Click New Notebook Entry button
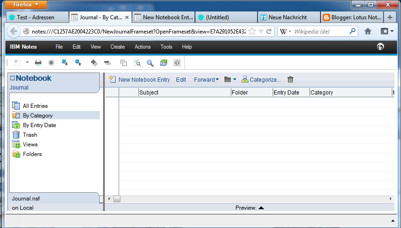 click(x=139, y=79)
